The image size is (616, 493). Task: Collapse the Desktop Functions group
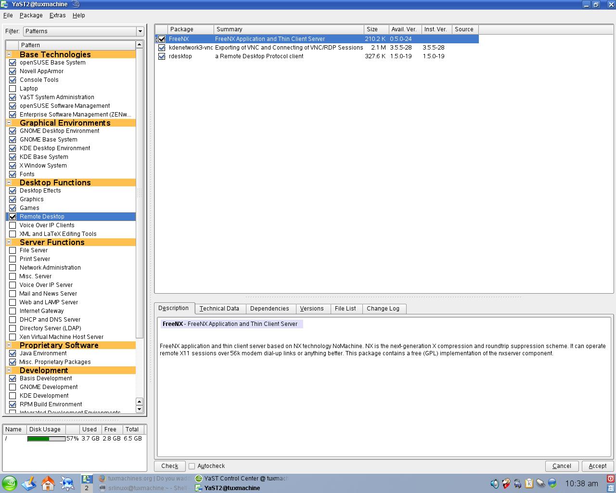point(9,182)
